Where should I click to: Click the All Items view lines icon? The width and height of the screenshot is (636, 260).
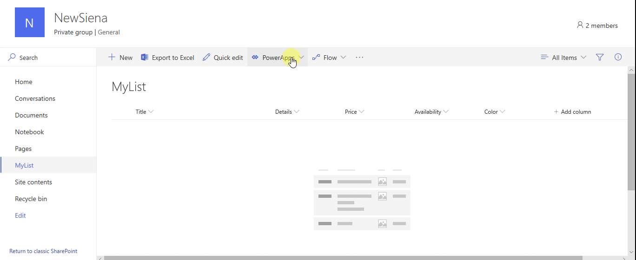point(544,57)
